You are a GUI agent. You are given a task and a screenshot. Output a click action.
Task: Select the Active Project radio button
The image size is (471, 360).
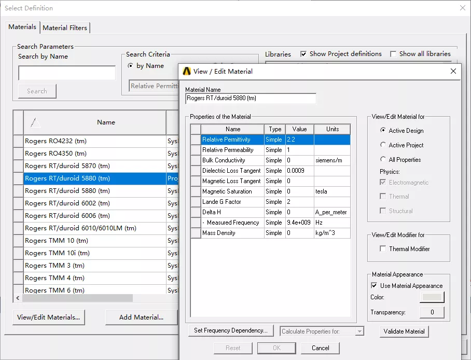(x=383, y=145)
